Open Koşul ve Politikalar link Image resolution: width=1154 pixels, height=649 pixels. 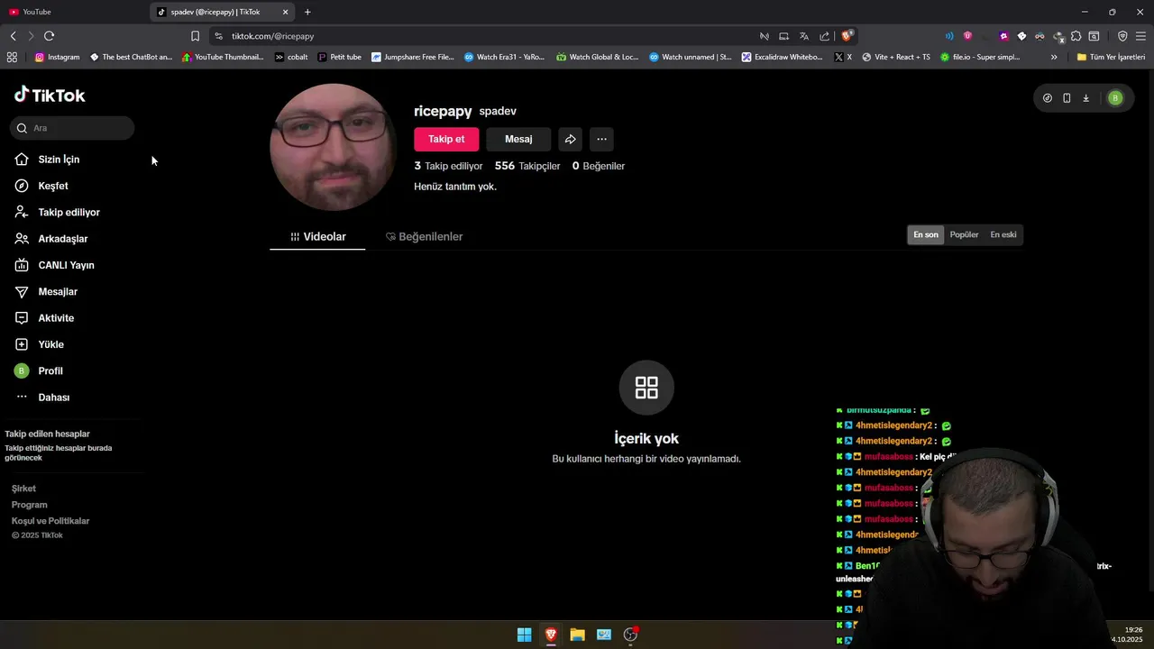(x=50, y=521)
